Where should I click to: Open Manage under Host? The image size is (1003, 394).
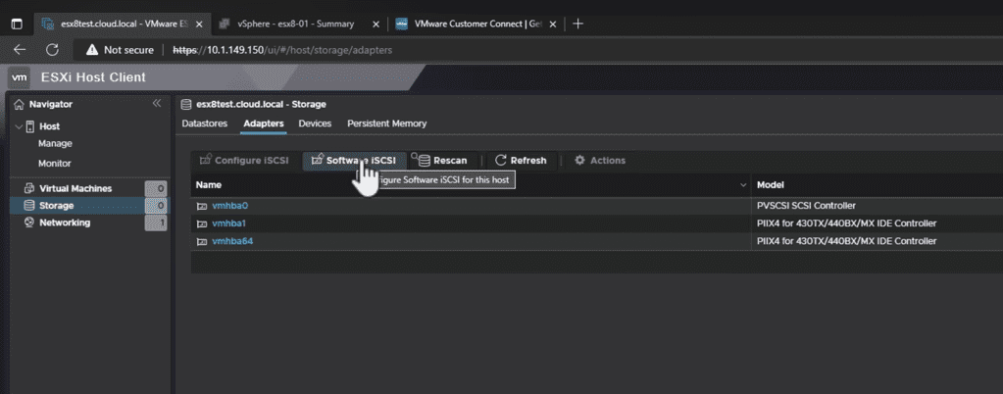tap(55, 144)
